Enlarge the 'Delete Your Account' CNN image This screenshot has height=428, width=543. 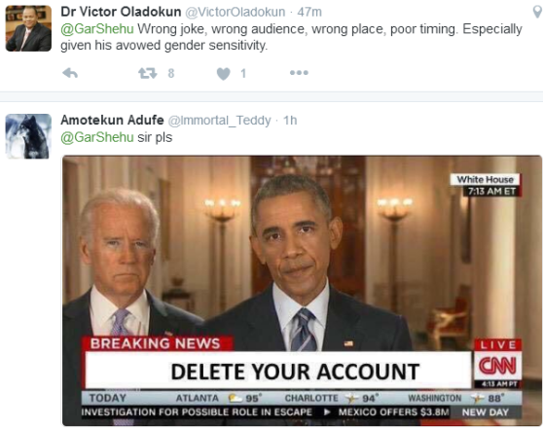302,291
